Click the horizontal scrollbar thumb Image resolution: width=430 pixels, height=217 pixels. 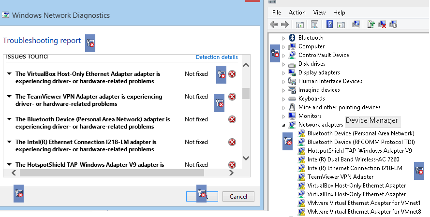point(112,173)
